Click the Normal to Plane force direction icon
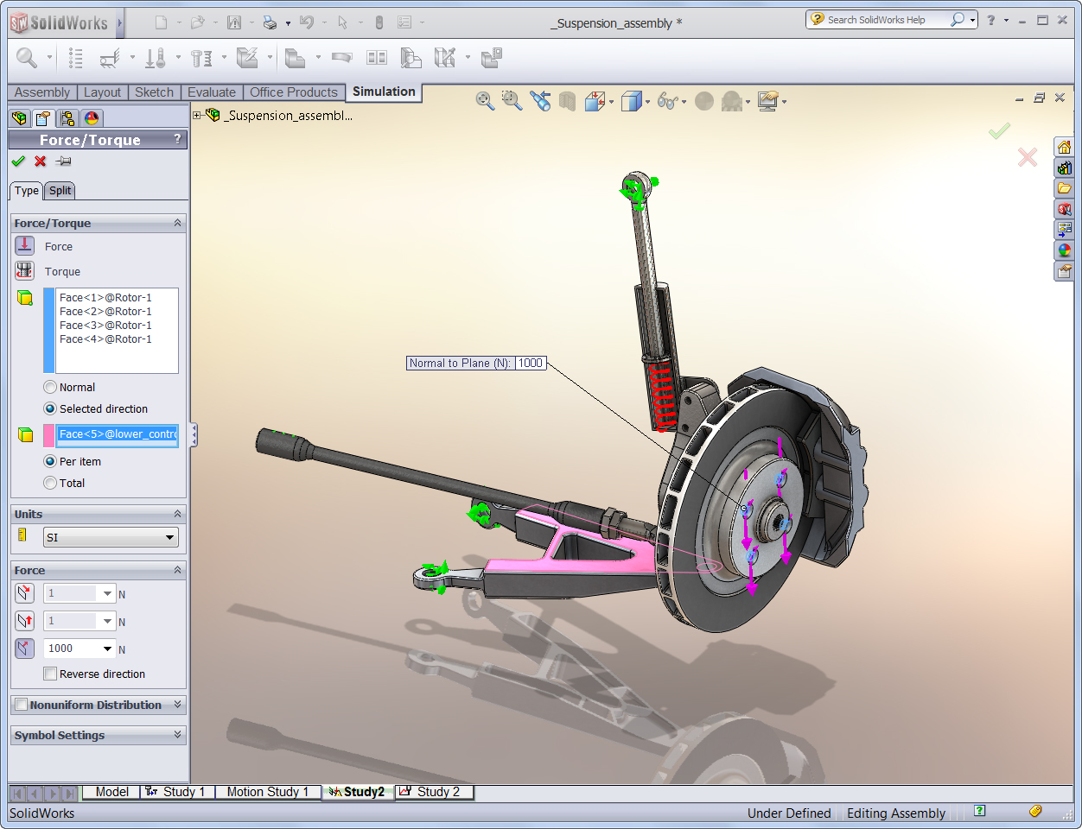1082x829 pixels. pos(25,649)
